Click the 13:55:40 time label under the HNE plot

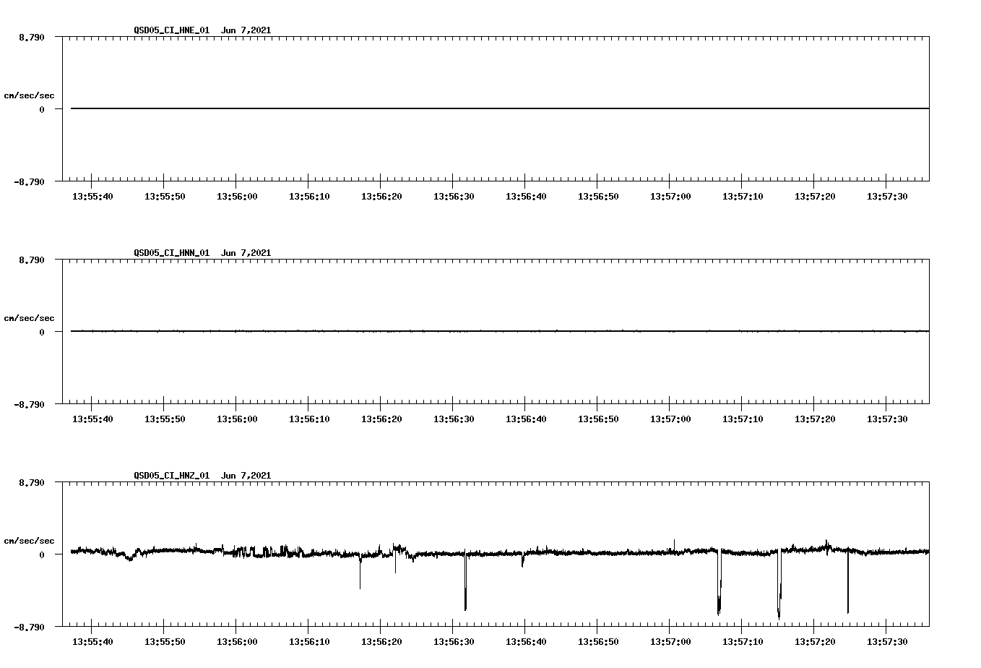coord(92,197)
